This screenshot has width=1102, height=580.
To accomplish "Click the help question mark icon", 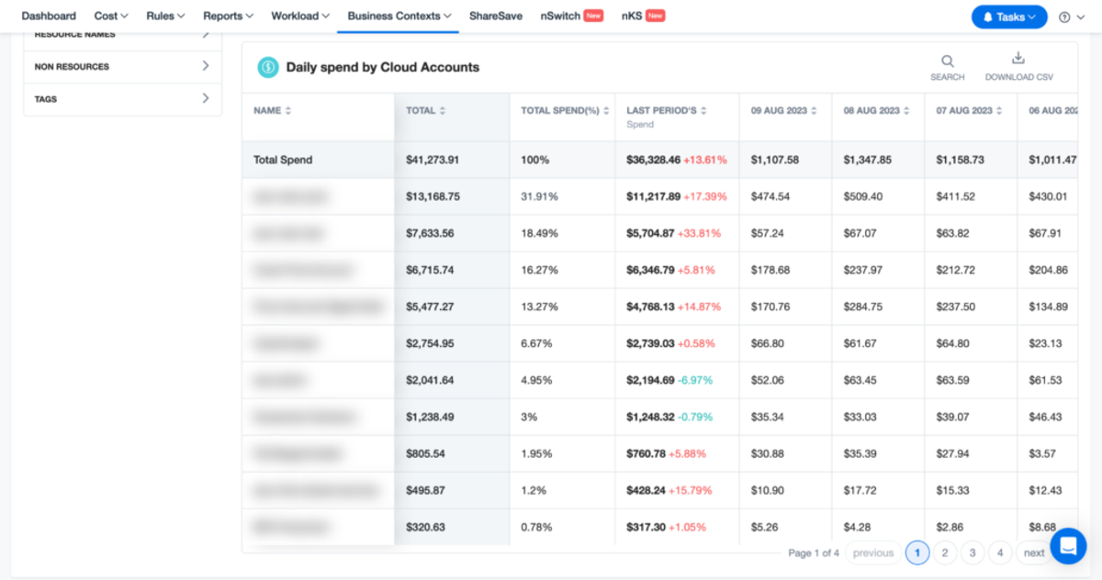I will pyautogui.click(x=1064, y=17).
